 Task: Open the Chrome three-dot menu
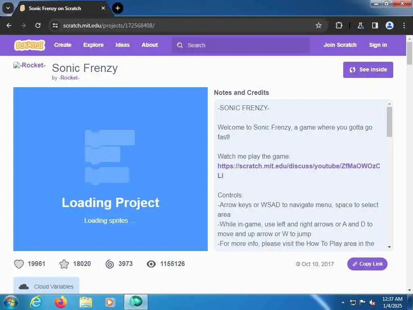404,25
